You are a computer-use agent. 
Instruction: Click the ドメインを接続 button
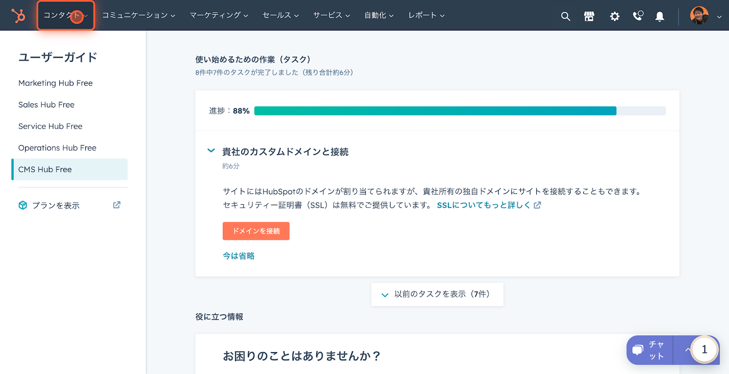tap(256, 231)
